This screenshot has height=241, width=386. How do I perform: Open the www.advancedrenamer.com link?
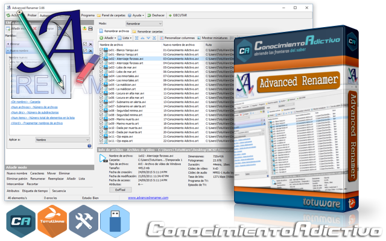point(148,198)
